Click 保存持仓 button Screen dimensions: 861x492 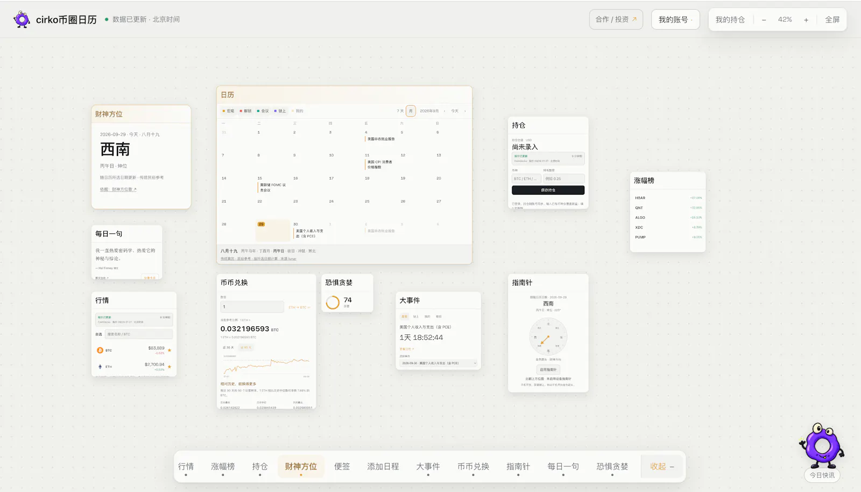(548, 190)
